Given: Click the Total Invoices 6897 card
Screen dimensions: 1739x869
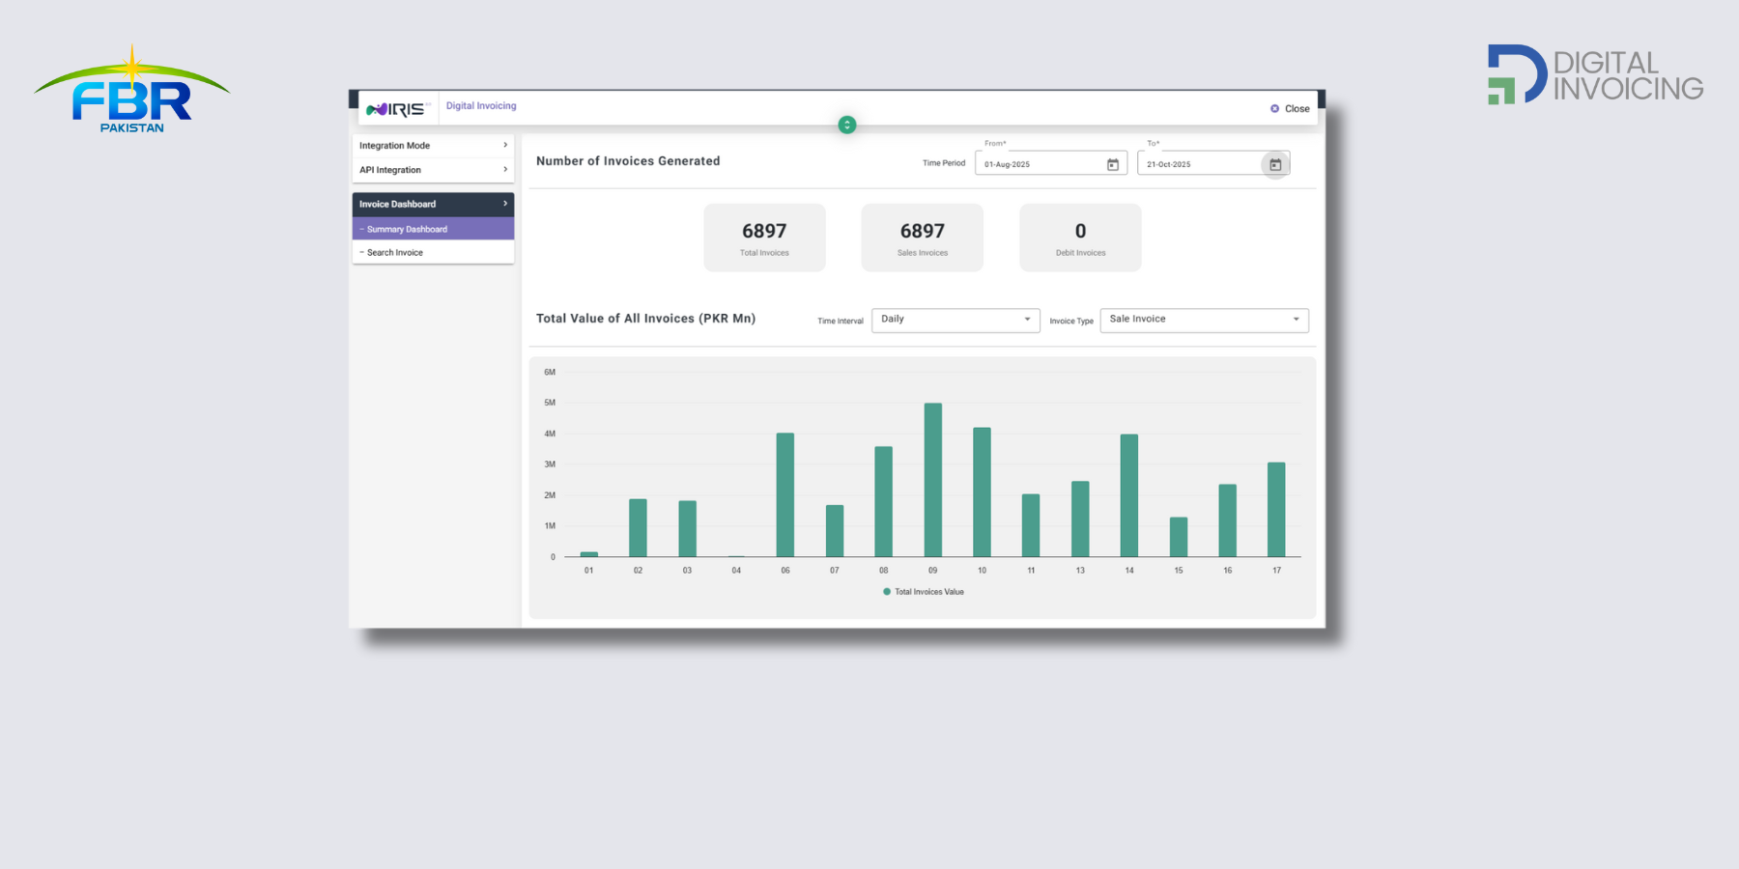Looking at the screenshot, I should coord(764,238).
